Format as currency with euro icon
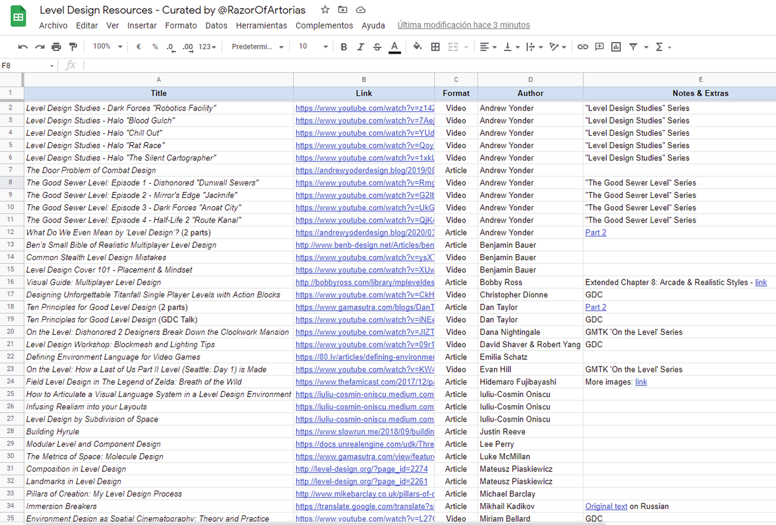776x525 pixels. click(x=138, y=47)
